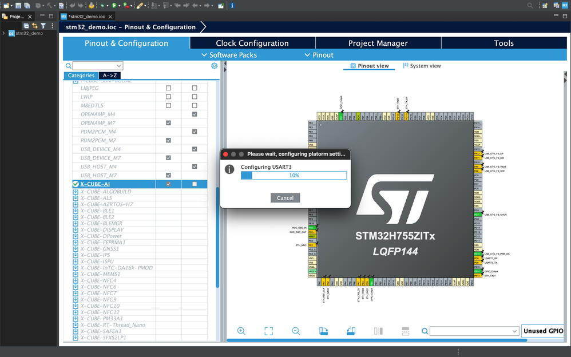This screenshot has height=357, width=571.
Task: Rotate the chip clockwise using the rotate icon
Action: [x=323, y=331]
